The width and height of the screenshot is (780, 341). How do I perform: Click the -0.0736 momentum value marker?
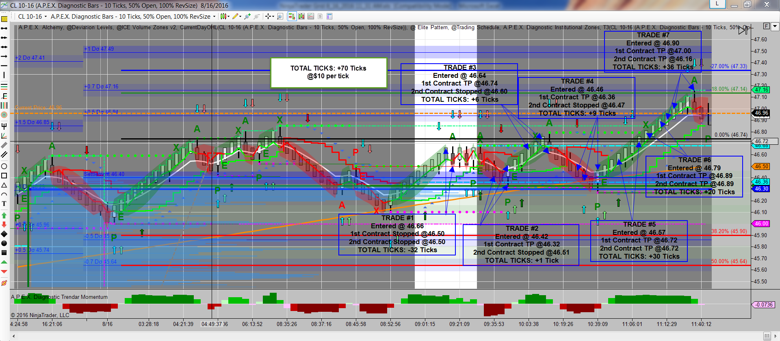coord(764,305)
